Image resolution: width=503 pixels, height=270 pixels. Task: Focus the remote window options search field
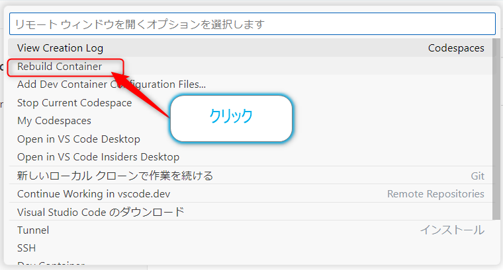pos(252,24)
